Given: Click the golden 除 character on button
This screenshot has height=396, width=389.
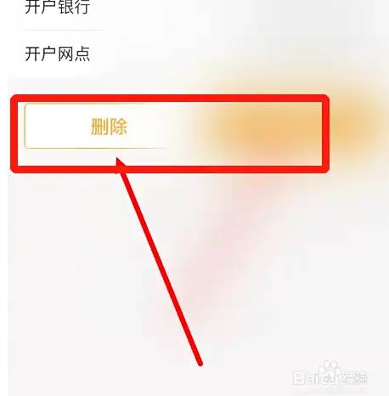Looking at the screenshot, I should point(118,127).
